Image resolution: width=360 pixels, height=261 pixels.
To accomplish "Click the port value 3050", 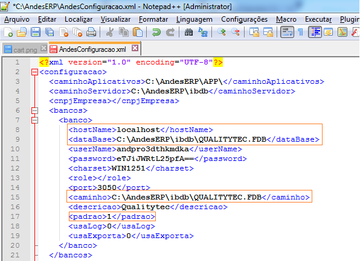I will 107,187.
